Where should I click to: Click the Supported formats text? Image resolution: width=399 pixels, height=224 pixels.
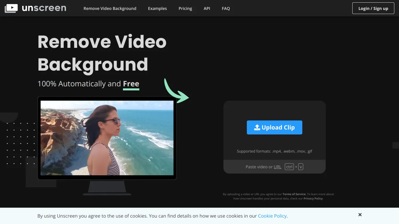click(x=275, y=151)
